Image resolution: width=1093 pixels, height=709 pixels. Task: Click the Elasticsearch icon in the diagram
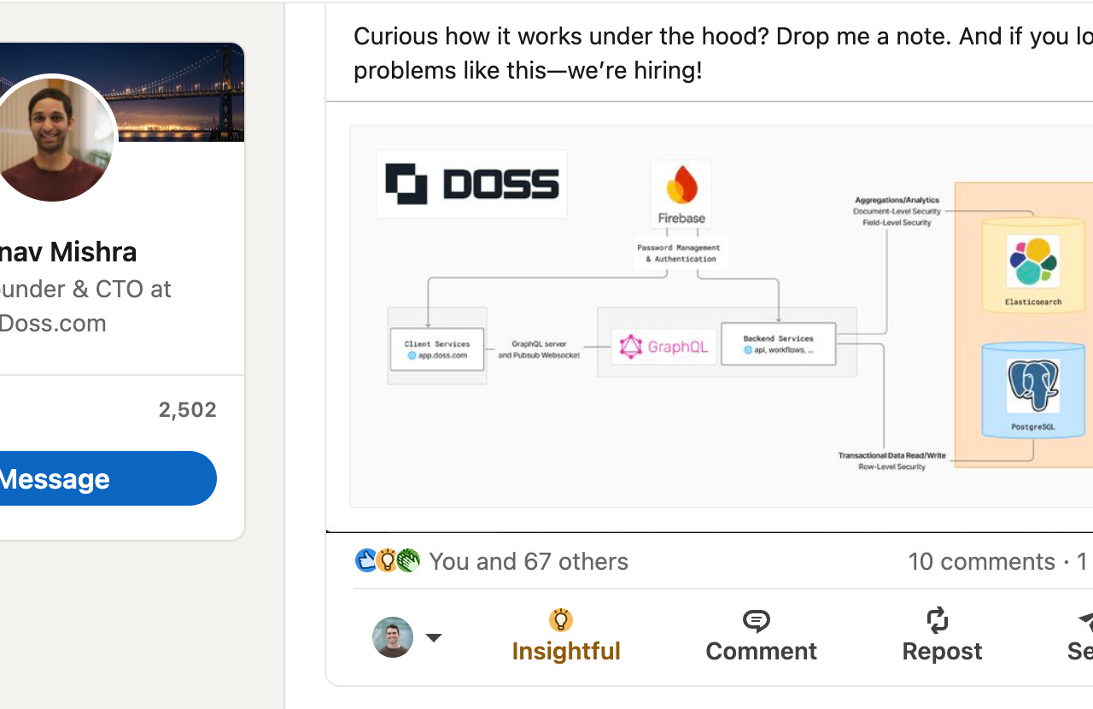click(x=1033, y=261)
